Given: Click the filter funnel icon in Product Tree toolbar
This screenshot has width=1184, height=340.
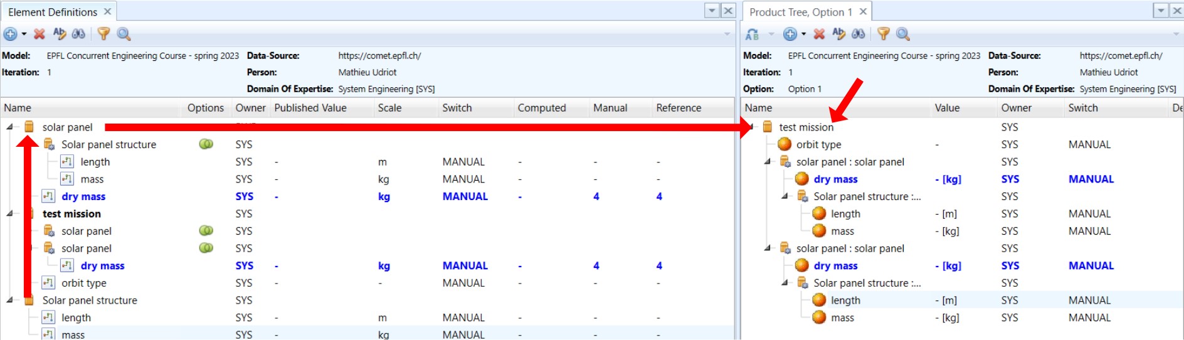Looking at the screenshot, I should click(883, 34).
